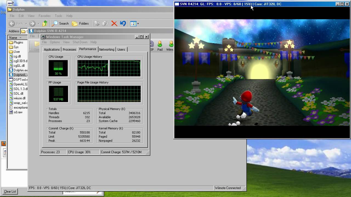Open the Help menu in Task Manager
Viewport: 351px width, 197px height.
point(94,42)
